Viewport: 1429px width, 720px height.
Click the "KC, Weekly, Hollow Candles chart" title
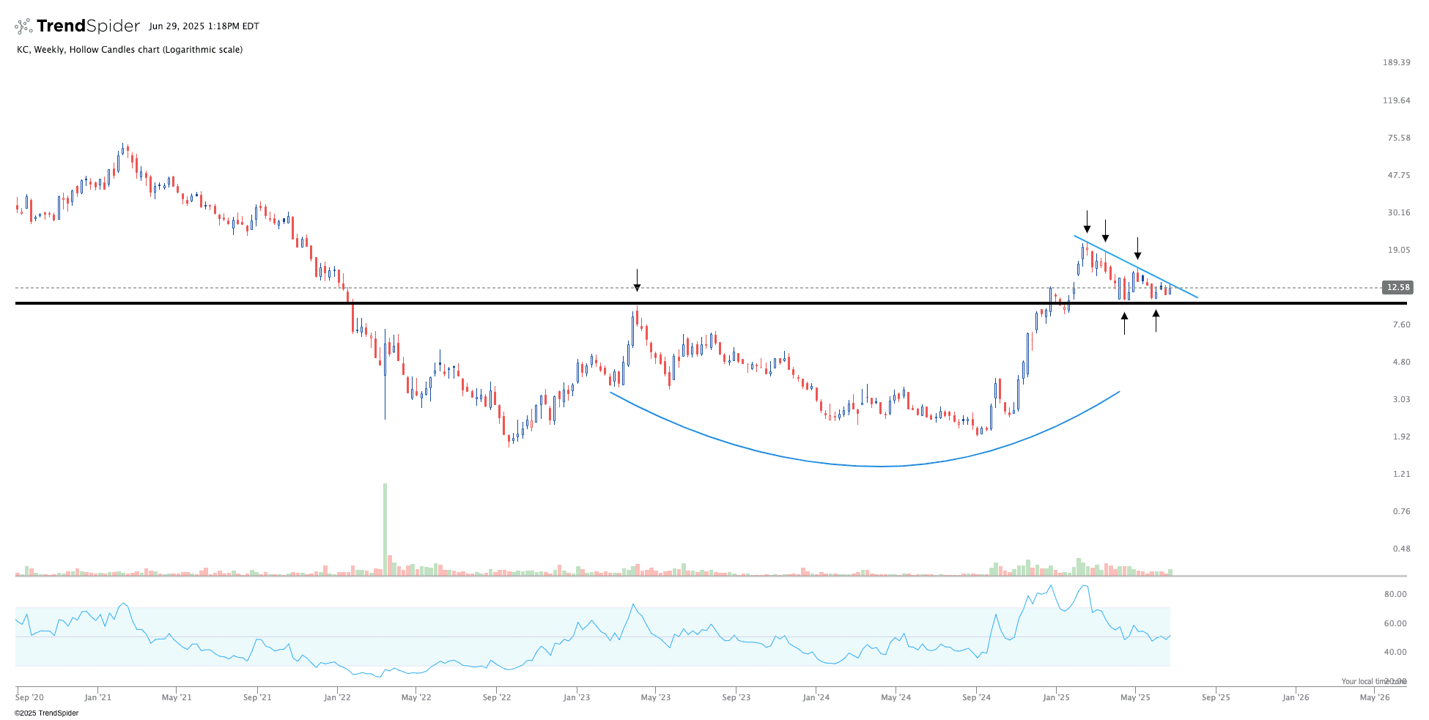tap(130, 50)
